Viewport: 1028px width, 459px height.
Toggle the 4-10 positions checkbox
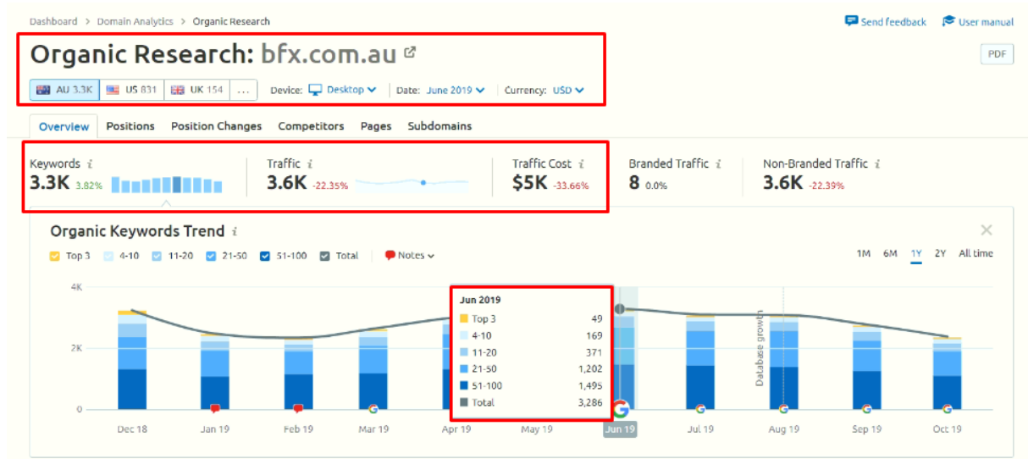pyautogui.click(x=108, y=256)
